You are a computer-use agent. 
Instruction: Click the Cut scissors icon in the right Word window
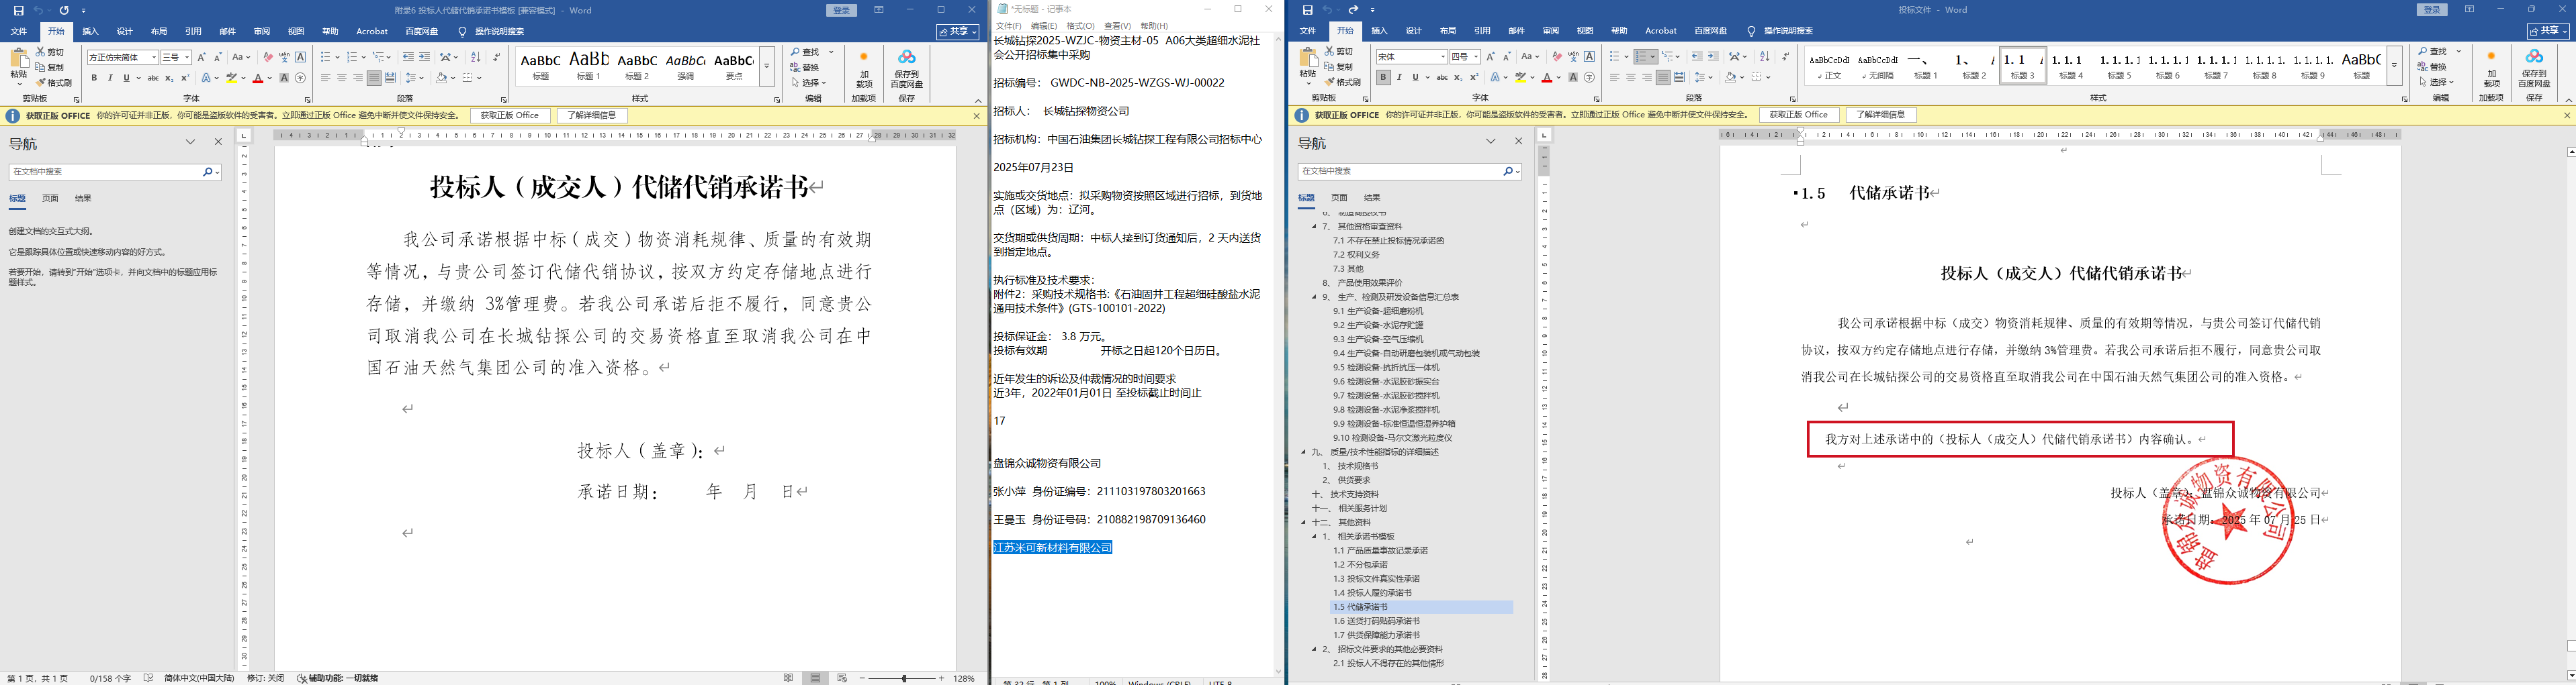(1330, 51)
